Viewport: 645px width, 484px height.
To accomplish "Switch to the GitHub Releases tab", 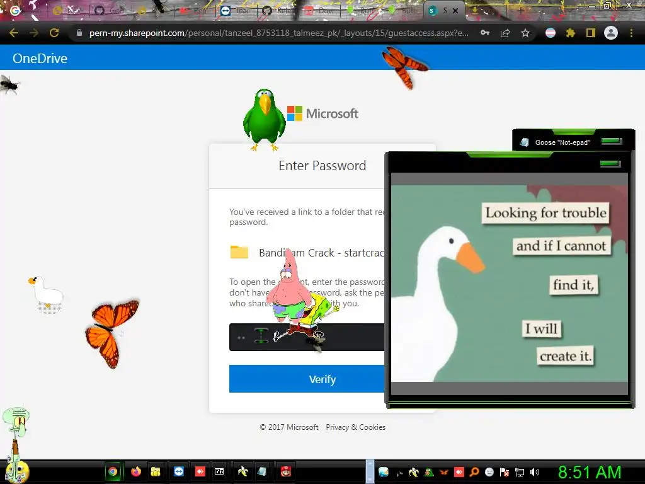I will 279,11.
